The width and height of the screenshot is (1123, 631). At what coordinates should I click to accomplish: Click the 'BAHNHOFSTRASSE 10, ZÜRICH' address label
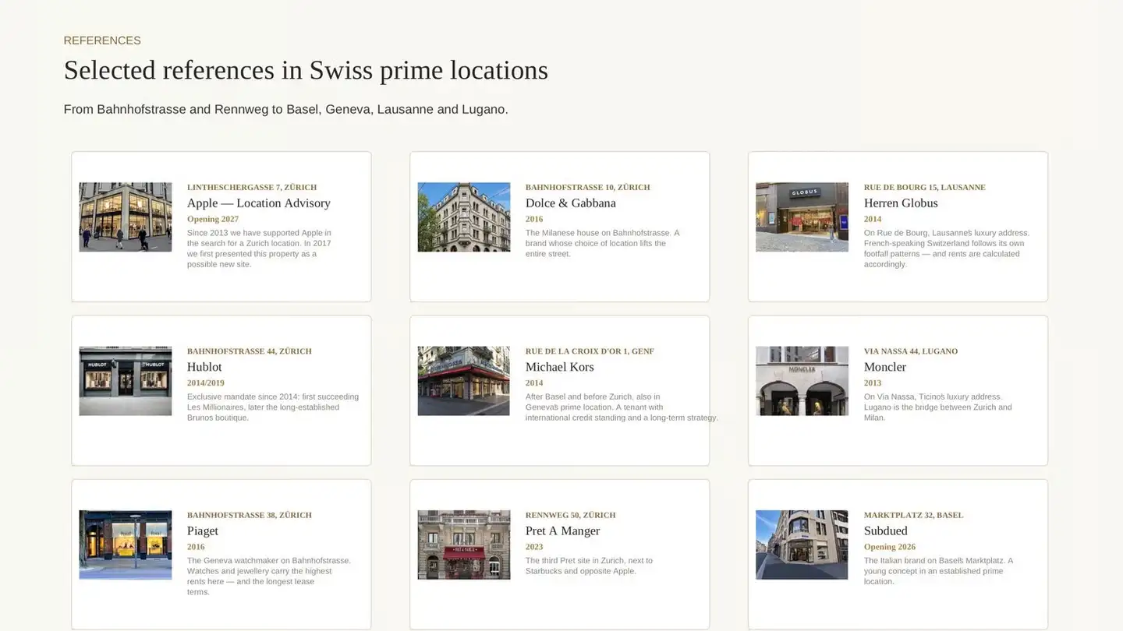[x=588, y=187]
